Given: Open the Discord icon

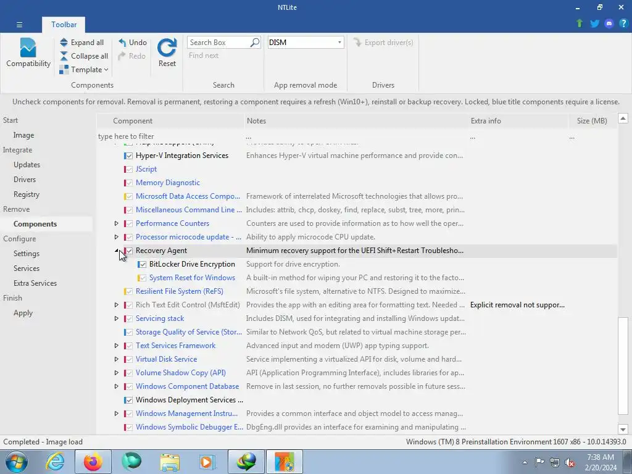Looking at the screenshot, I should [609, 23].
